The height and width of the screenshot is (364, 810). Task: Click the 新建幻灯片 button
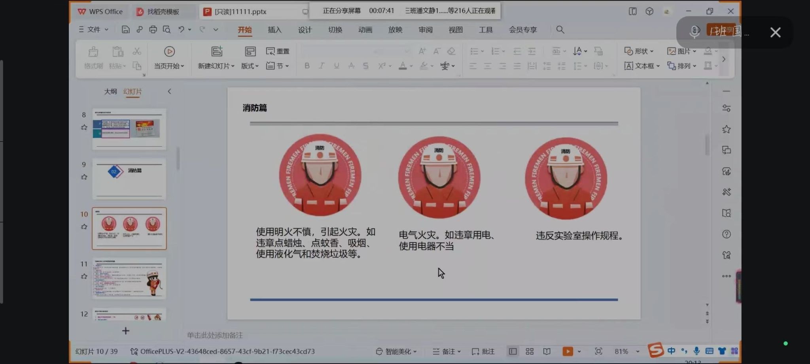pyautogui.click(x=216, y=66)
